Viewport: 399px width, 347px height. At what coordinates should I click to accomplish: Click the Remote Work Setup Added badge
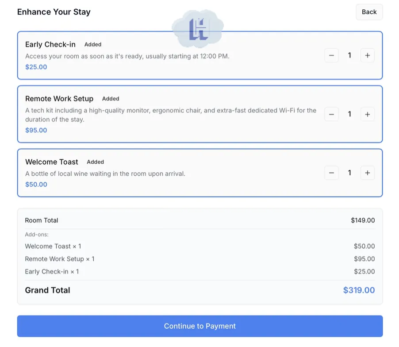pos(111,99)
